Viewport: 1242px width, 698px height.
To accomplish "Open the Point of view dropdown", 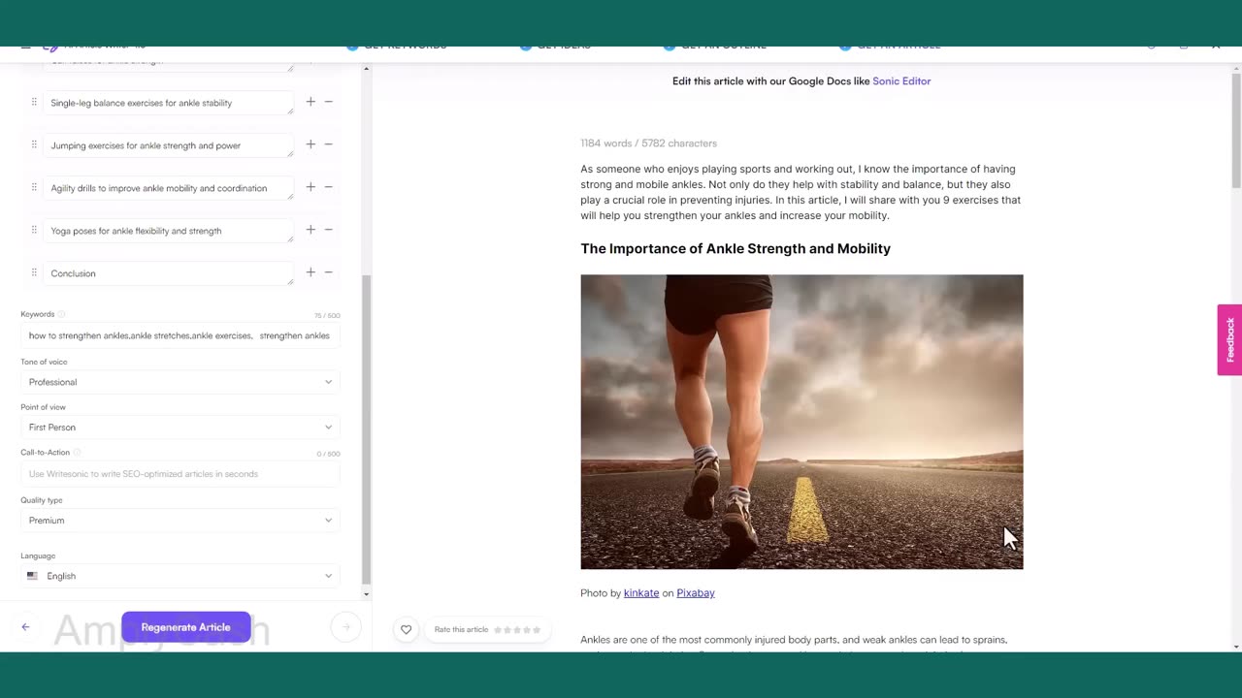I will [180, 427].
